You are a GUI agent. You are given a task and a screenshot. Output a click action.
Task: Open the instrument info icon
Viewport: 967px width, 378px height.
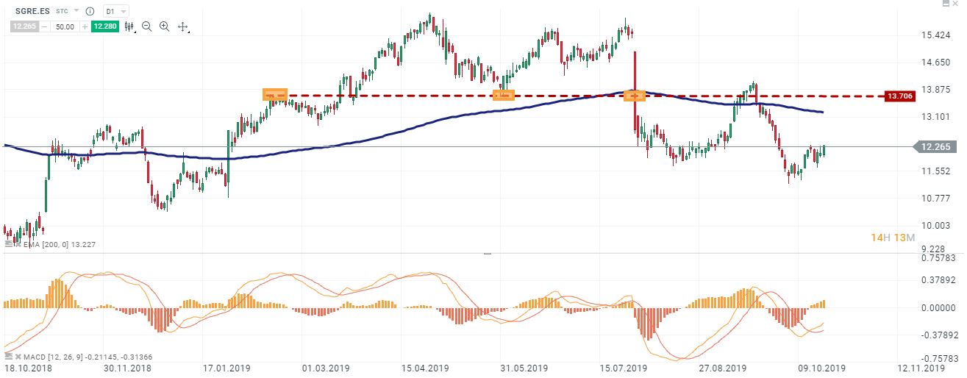90,12
